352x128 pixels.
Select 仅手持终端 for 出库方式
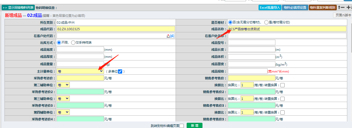73,43
